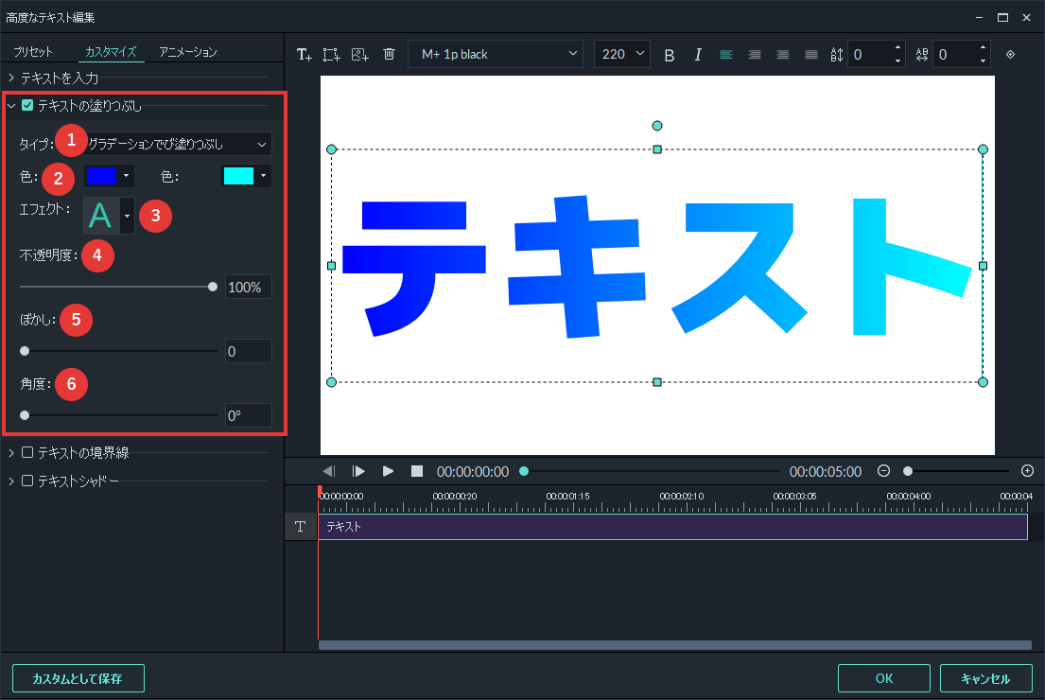Justify the text alignment
The width and height of the screenshot is (1045, 700).
click(811, 55)
